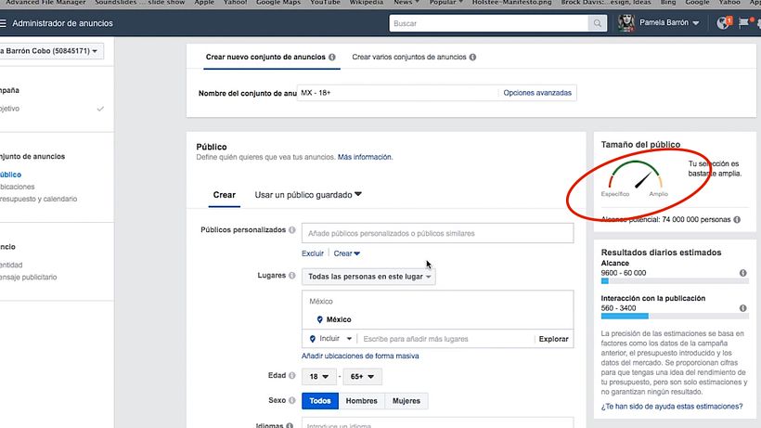Click Interacción con la publicación progress bar
Screen dimensions: 761x428
[674, 316]
